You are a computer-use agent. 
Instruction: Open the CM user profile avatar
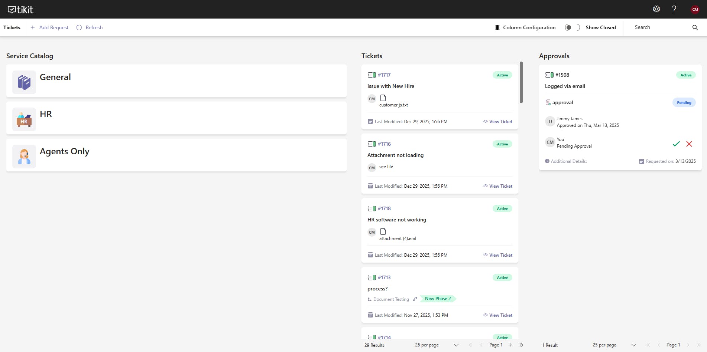pos(695,10)
